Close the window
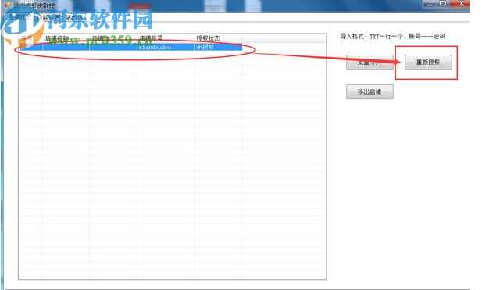The image size is (482, 290). pyautogui.click(x=461, y=4)
